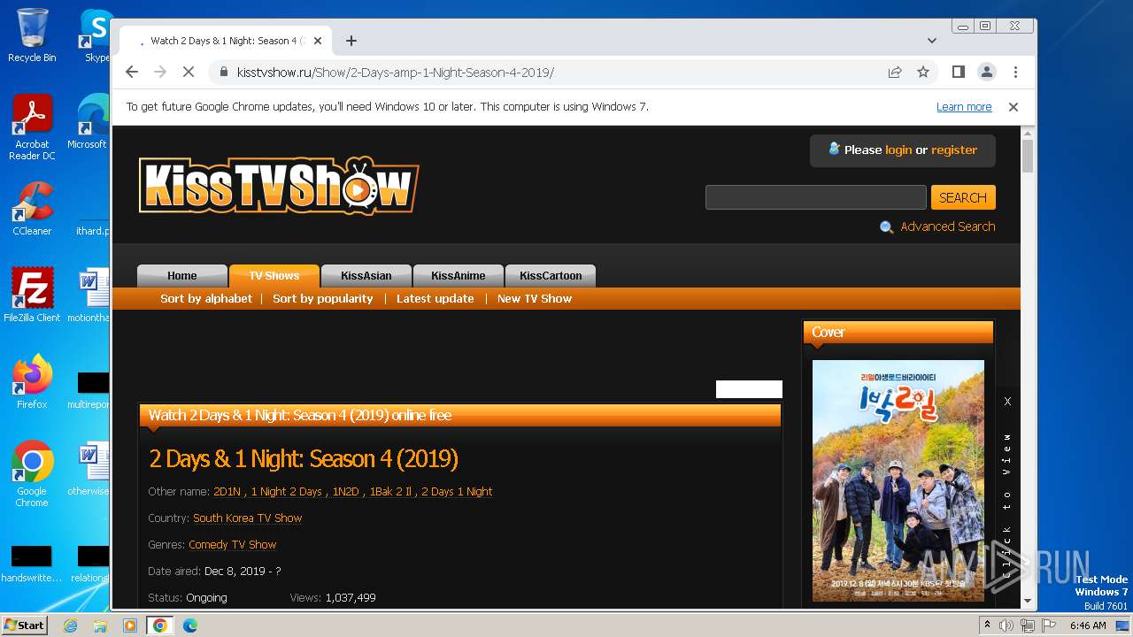Click the login link
The image size is (1133, 637).
pos(898,150)
